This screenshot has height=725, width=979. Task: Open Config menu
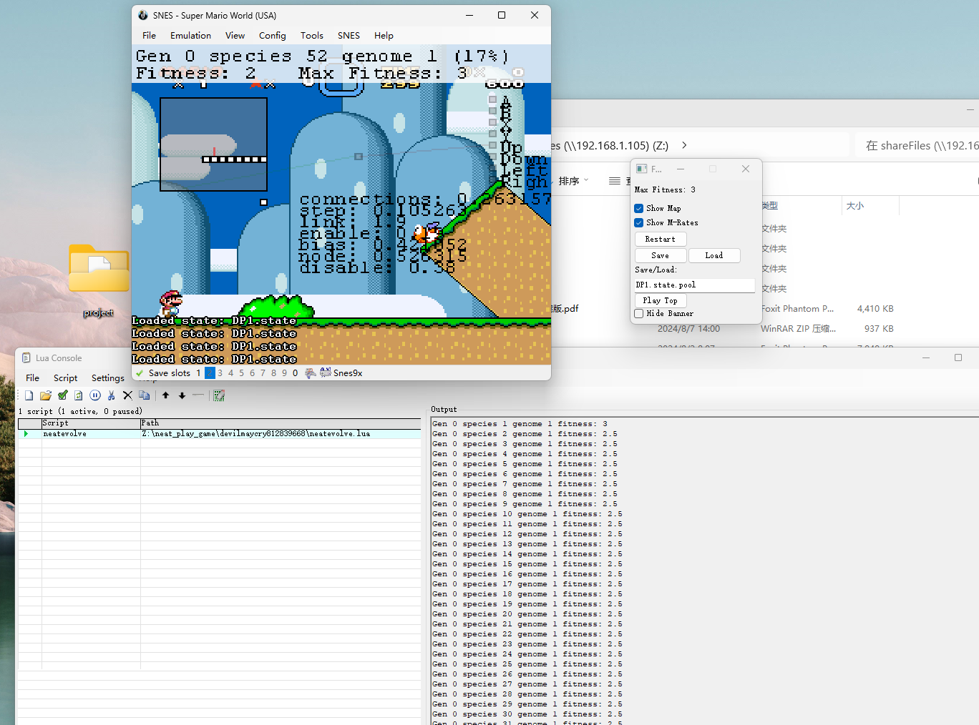pyautogui.click(x=273, y=36)
